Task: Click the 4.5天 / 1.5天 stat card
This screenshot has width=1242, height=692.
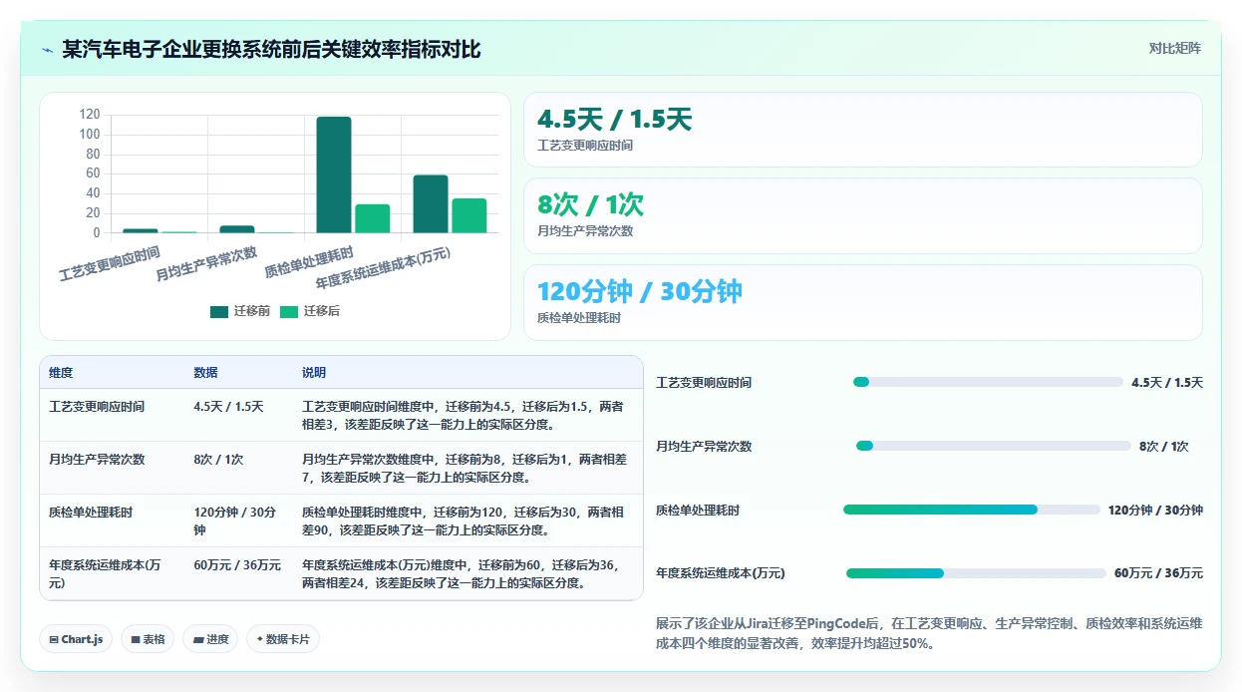Action: [863, 130]
